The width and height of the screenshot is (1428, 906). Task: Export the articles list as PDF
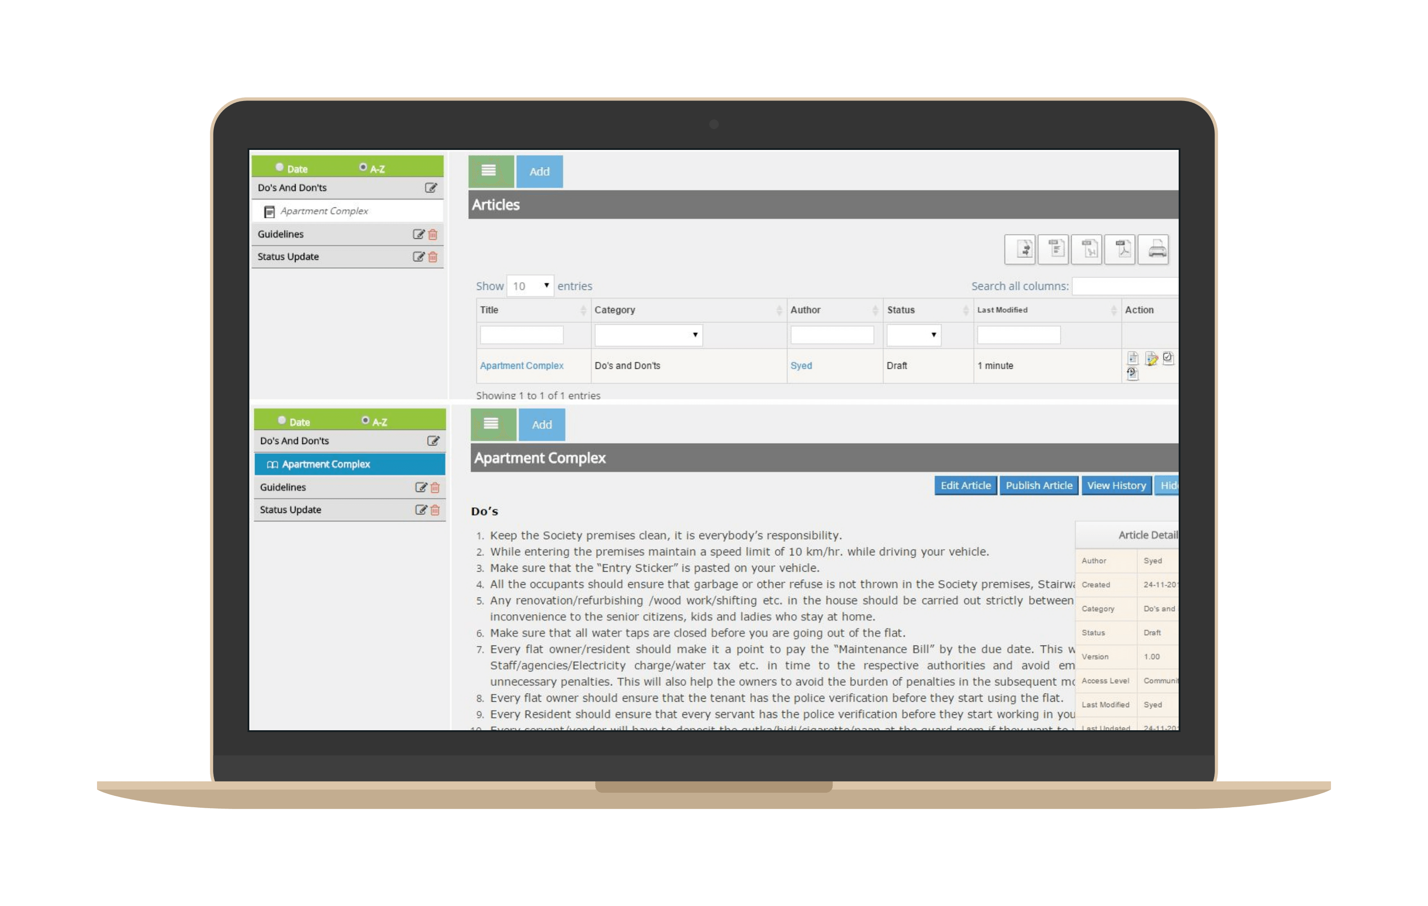pos(1120,250)
